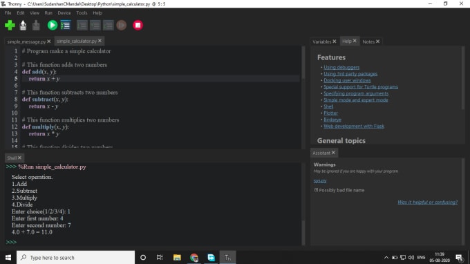Open the 'Using debuggers' help link
The width and height of the screenshot is (470, 264).
(341, 67)
